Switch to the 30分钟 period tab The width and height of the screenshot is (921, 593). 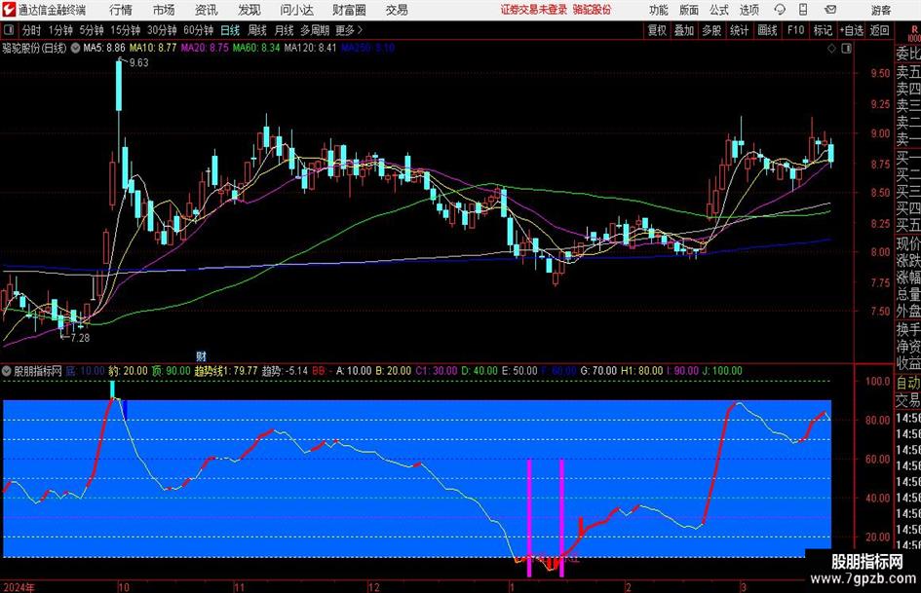point(162,30)
